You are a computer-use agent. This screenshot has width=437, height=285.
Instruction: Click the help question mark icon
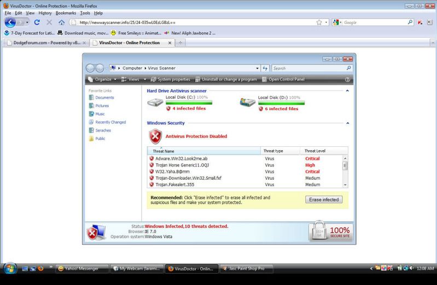pos(347,79)
